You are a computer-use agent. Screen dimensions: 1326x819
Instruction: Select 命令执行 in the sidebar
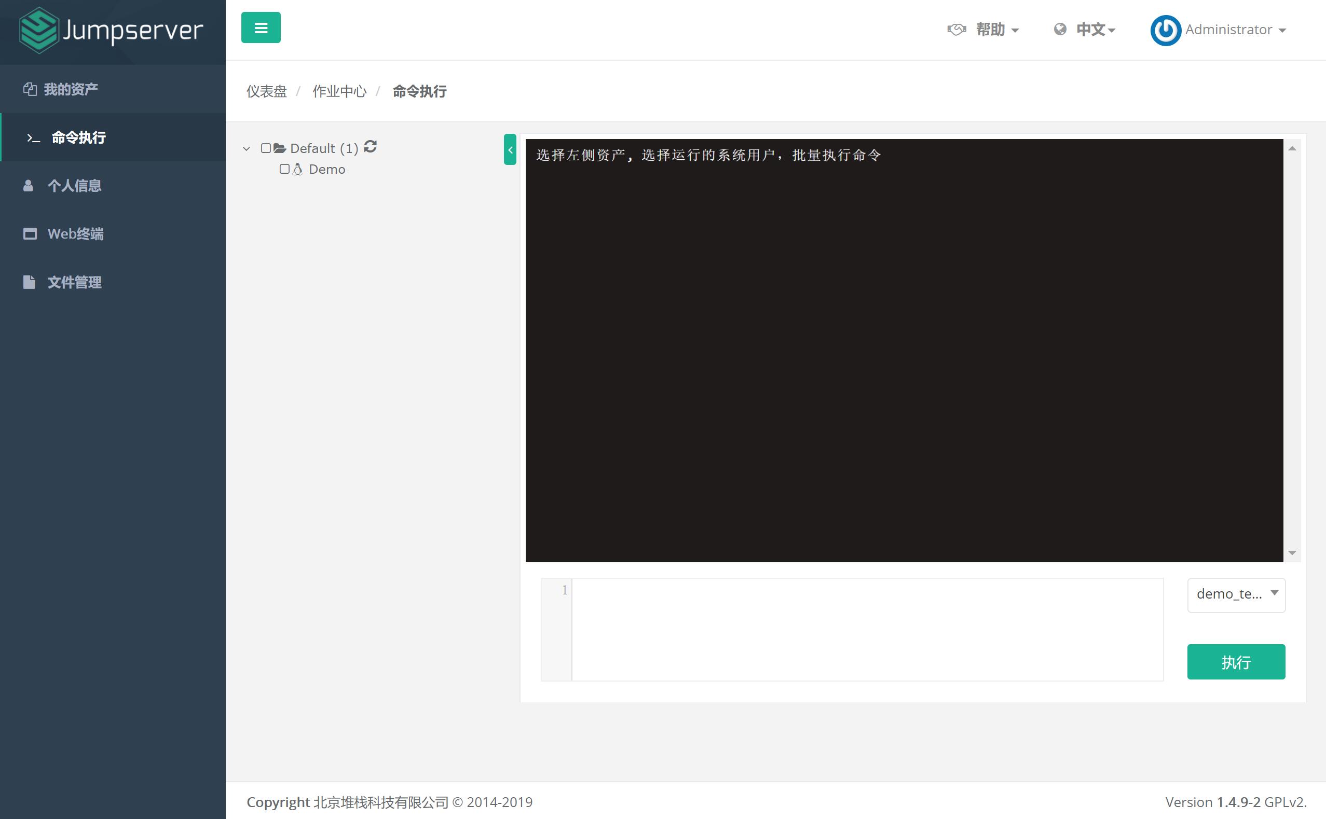tap(113, 137)
